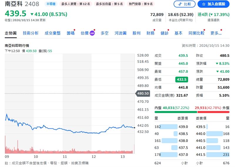Click the compare arrows icon in 比較
235x167 pixels.
click(180, 4)
